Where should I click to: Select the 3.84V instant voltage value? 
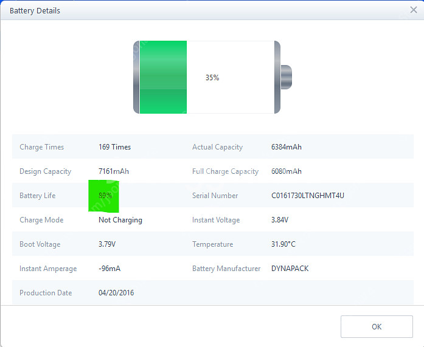pyautogui.click(x=280, y=220)
